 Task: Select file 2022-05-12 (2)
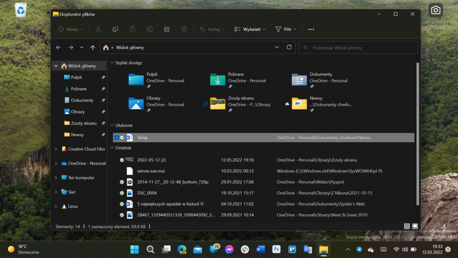click(x=263, y=160)
